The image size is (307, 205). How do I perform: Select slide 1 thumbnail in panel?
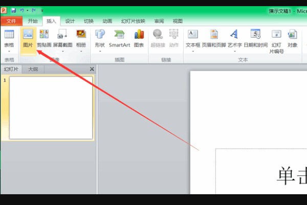51,108
